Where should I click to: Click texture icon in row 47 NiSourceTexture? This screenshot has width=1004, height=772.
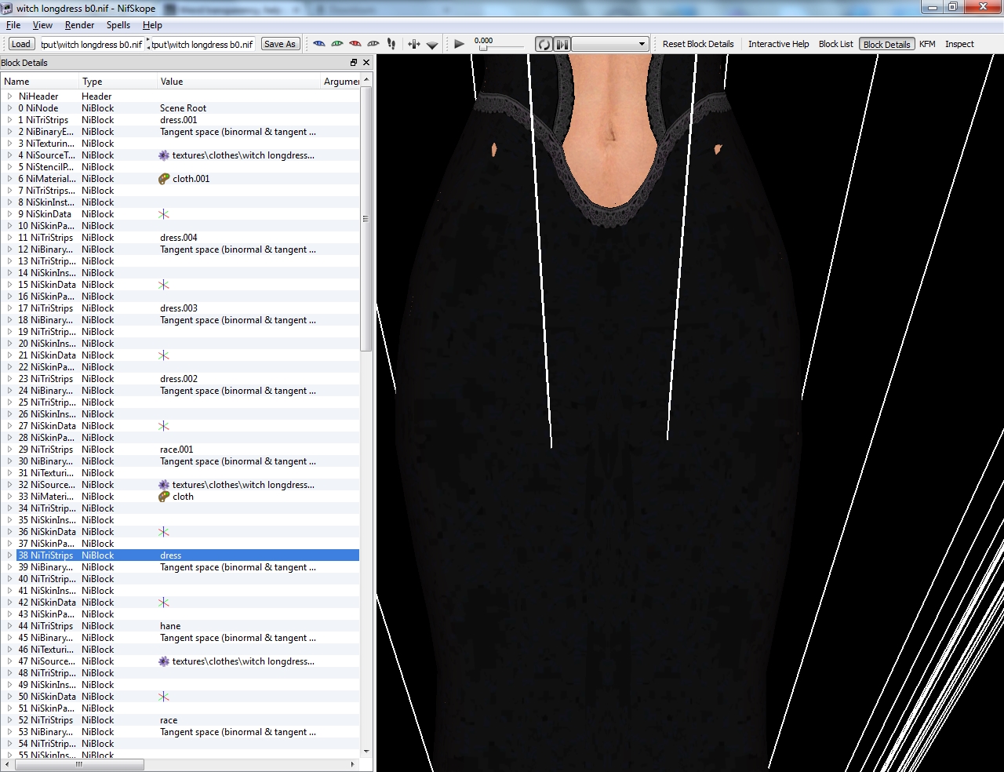[164, 661]
